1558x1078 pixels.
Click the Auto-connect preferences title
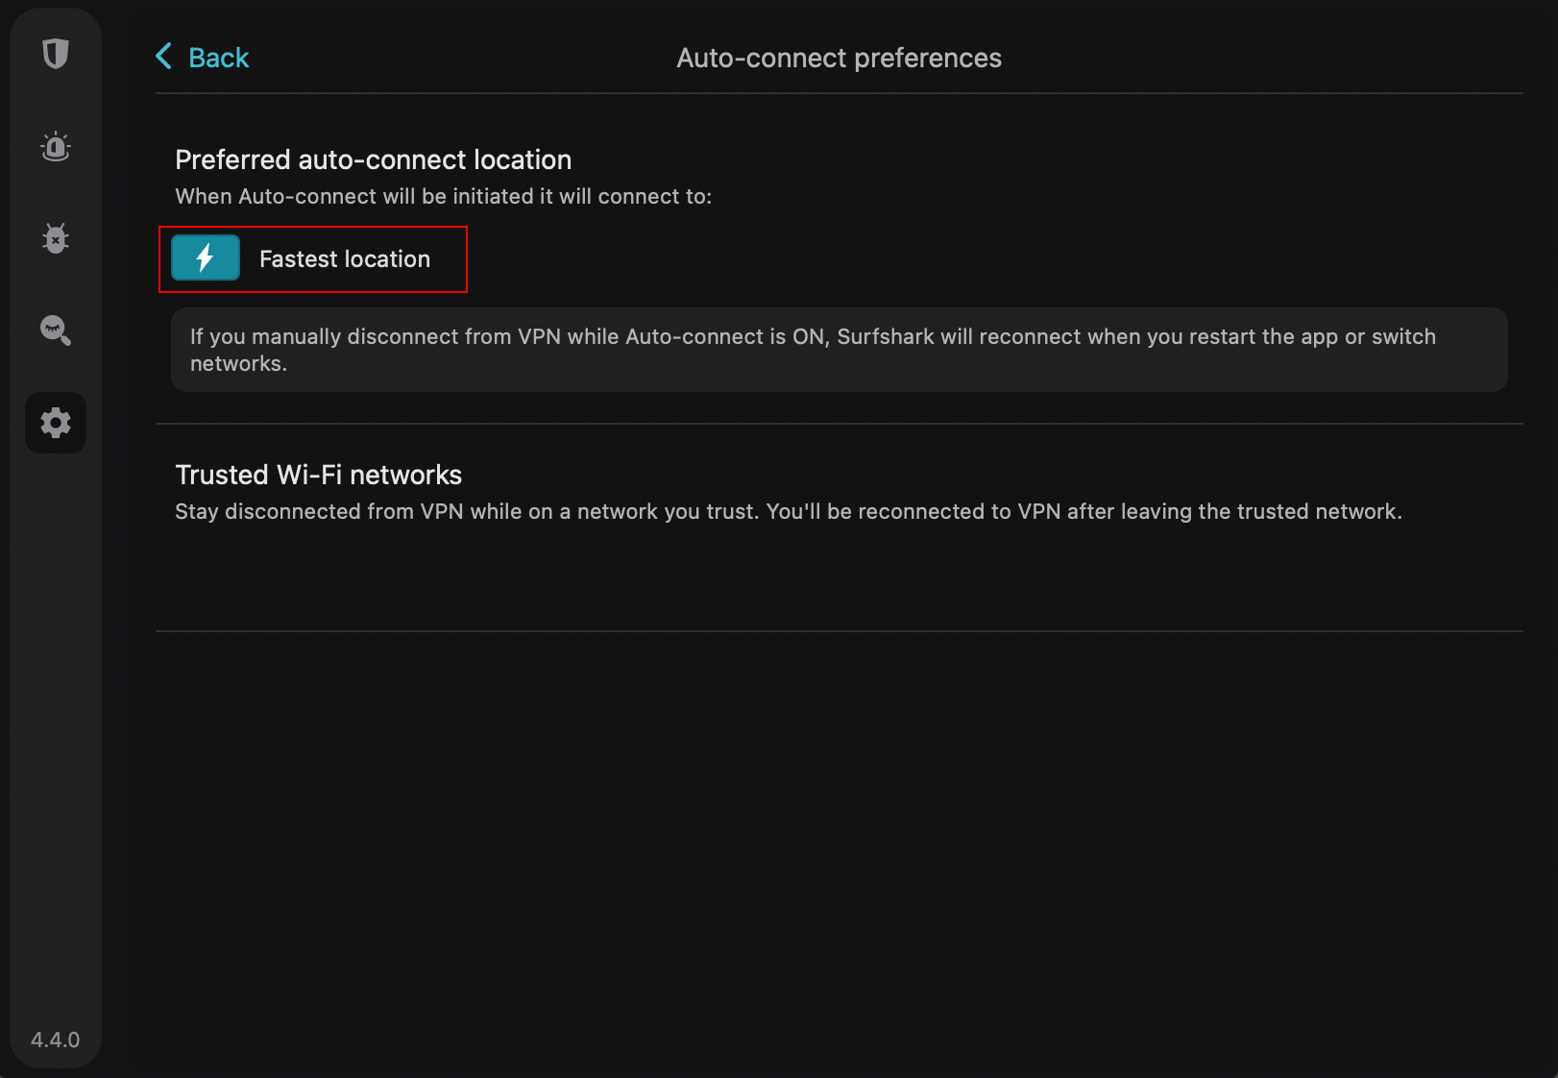(839, 57)
